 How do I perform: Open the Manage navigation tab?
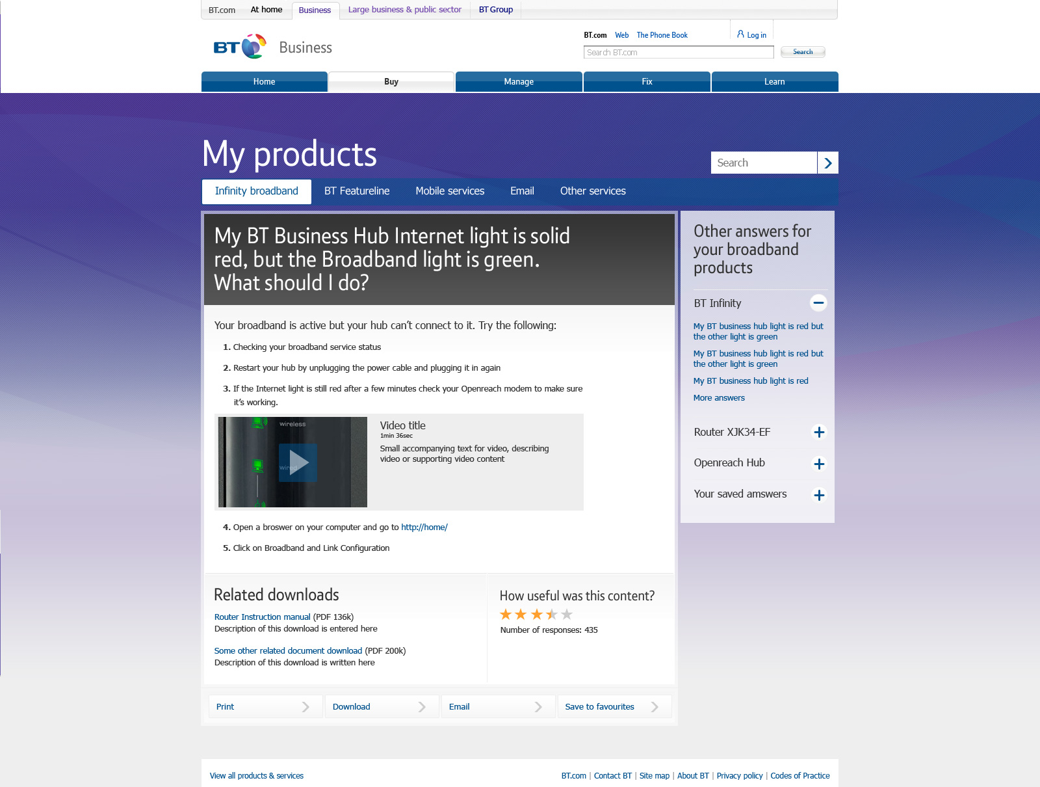(519, 81)
